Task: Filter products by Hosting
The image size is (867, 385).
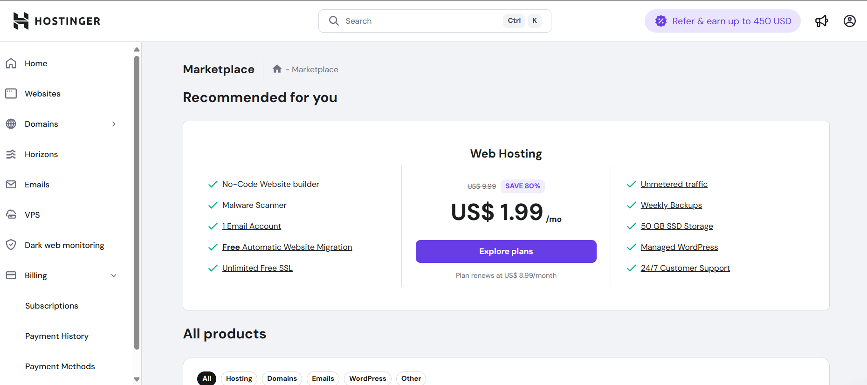Action: pos(239,378)
